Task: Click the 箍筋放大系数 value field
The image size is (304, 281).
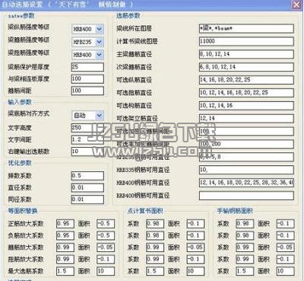Action: [65, 247]
